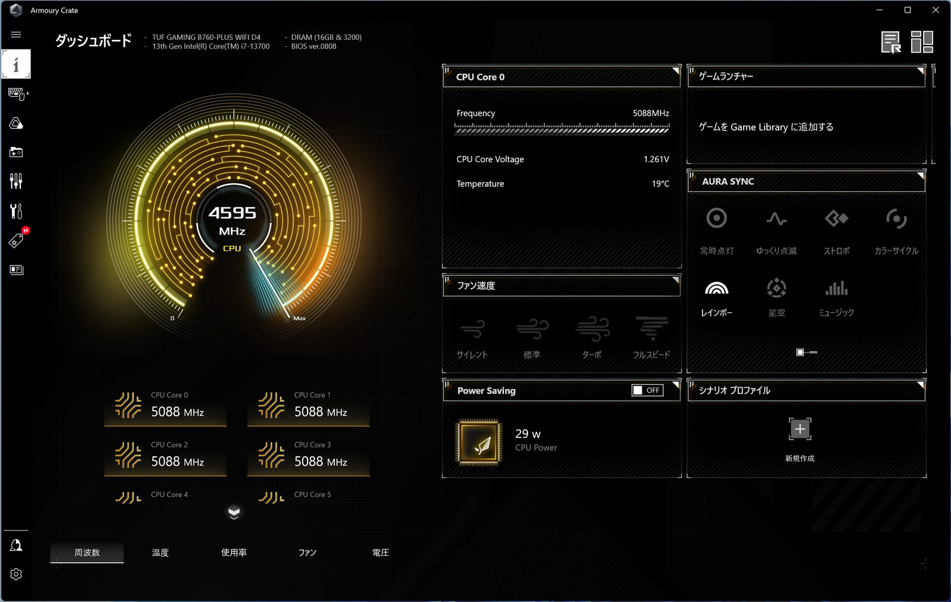Expand the ゲームランチャー panel corner arrow

921,70
